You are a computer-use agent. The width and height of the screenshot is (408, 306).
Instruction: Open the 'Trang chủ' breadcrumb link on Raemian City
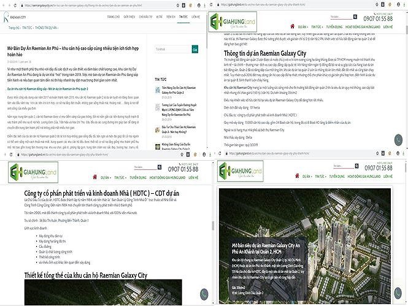13,28
